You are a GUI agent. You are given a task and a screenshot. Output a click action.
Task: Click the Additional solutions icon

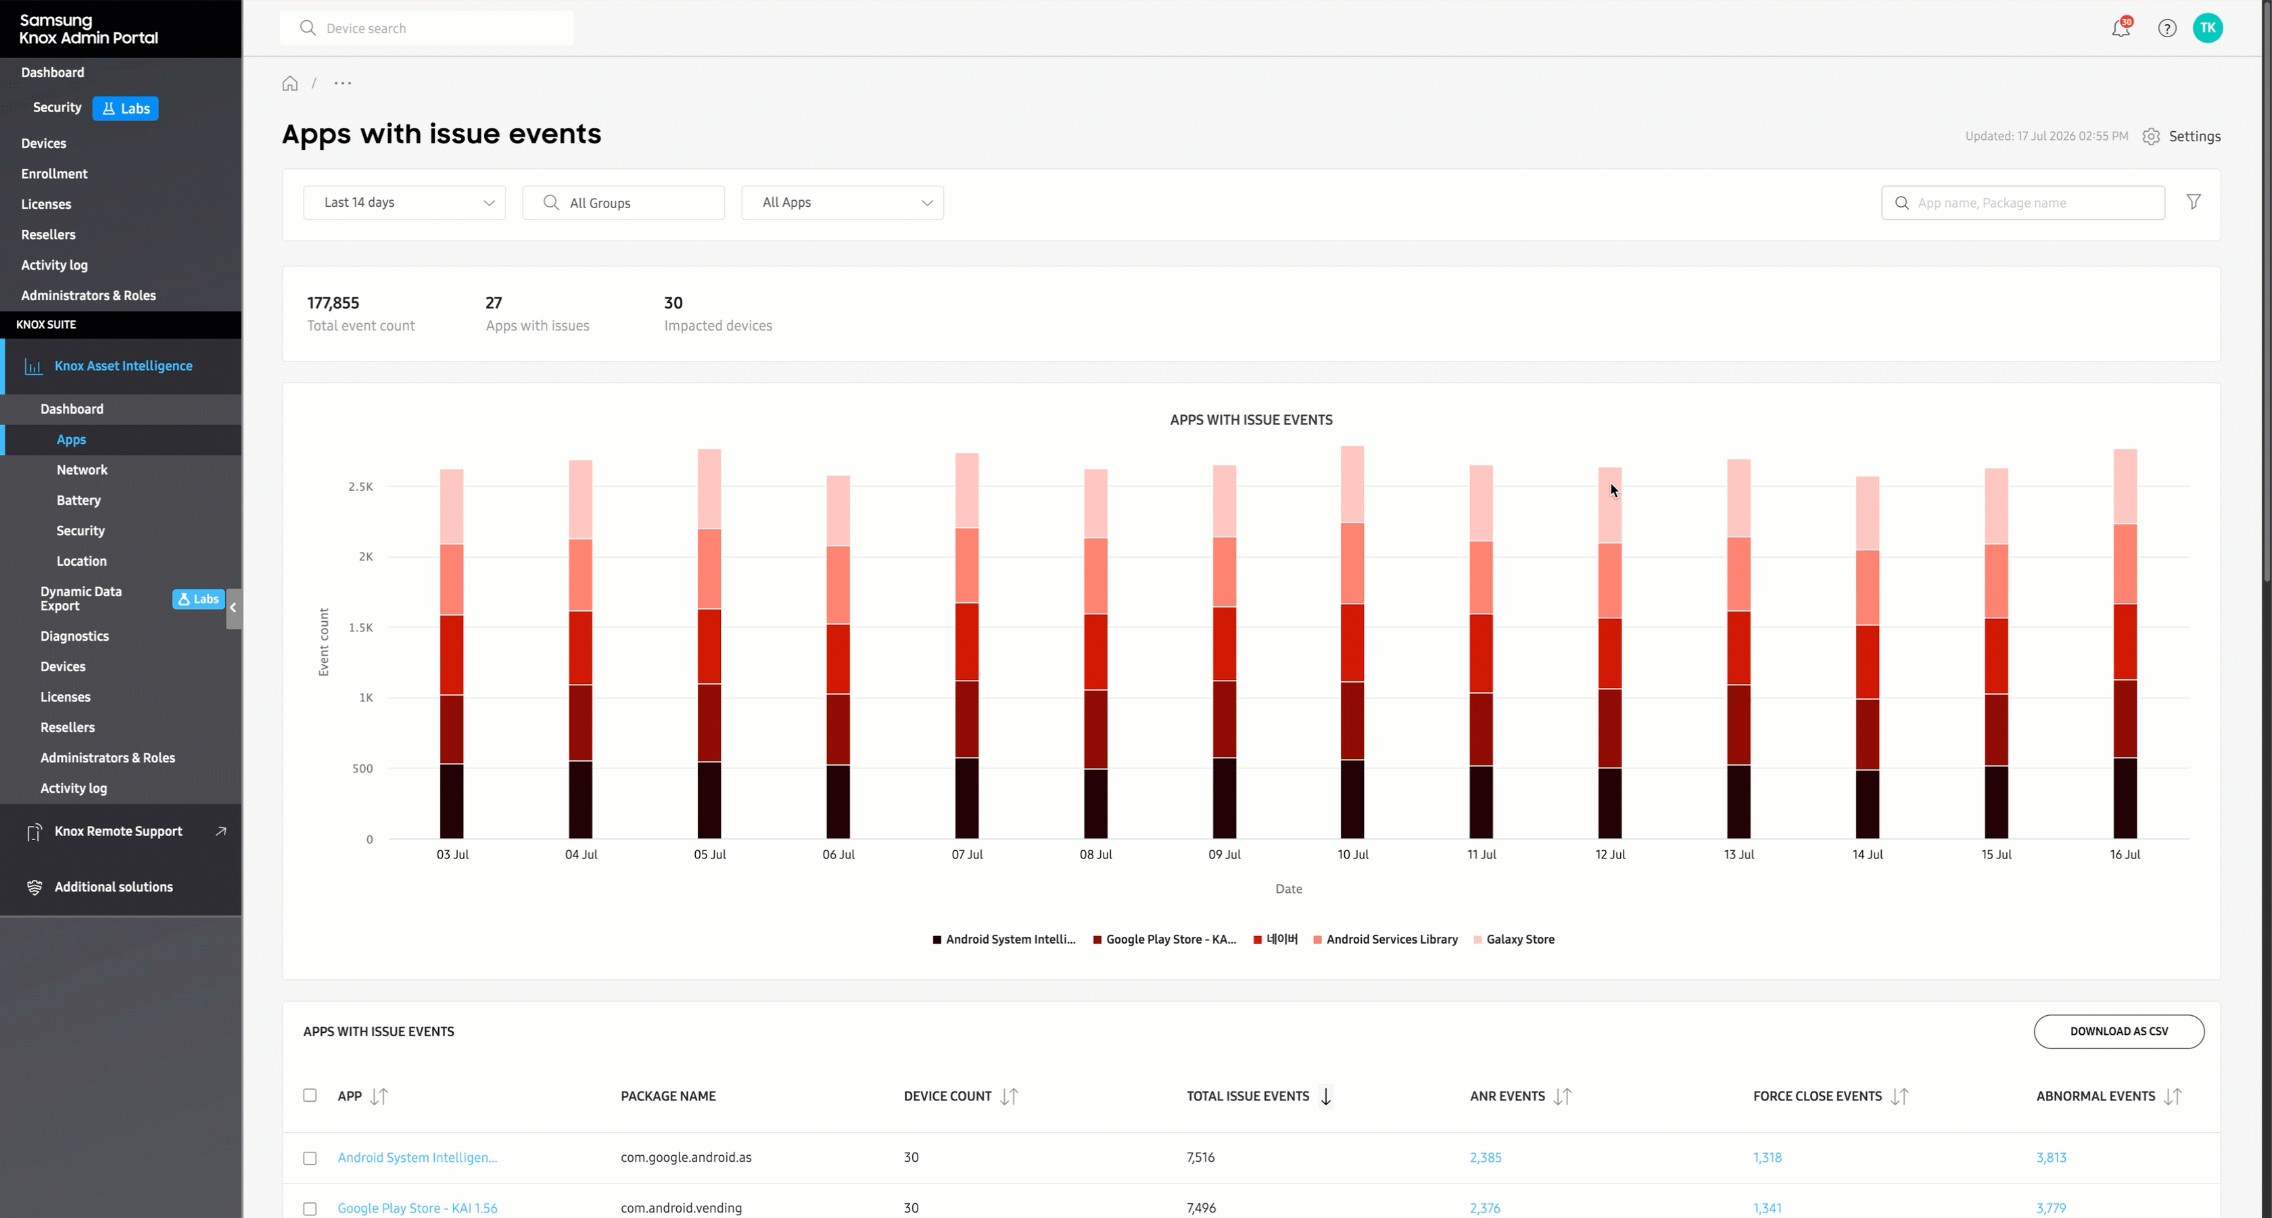(x=34, y=887)
